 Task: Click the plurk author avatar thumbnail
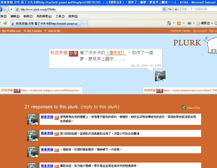(160, 76)
